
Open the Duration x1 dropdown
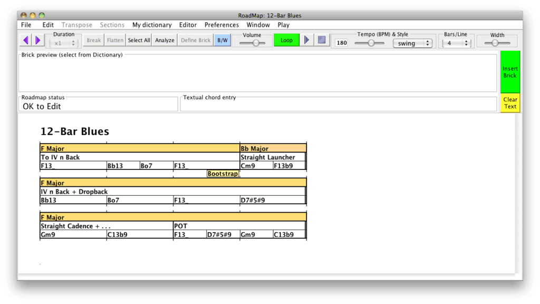pyautogui.click(x=64, y=43)
